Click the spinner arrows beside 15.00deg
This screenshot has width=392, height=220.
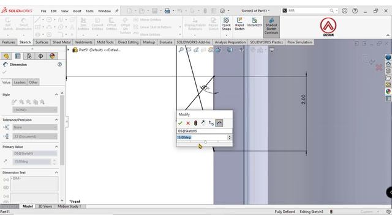tap(230, 137)
